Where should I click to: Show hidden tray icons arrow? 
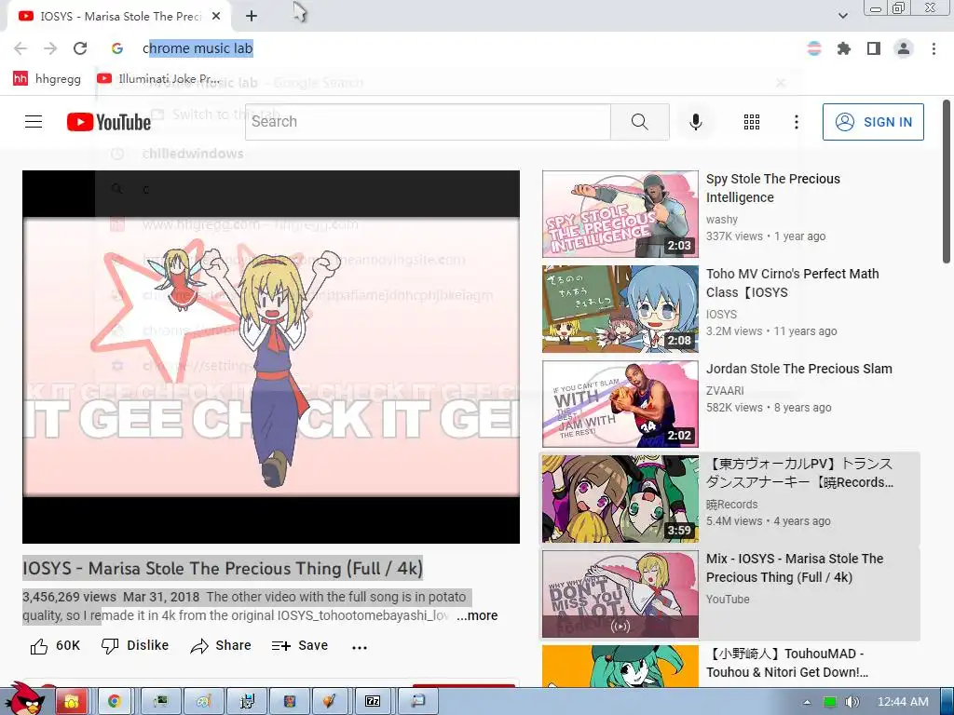[x=807, y=702]
